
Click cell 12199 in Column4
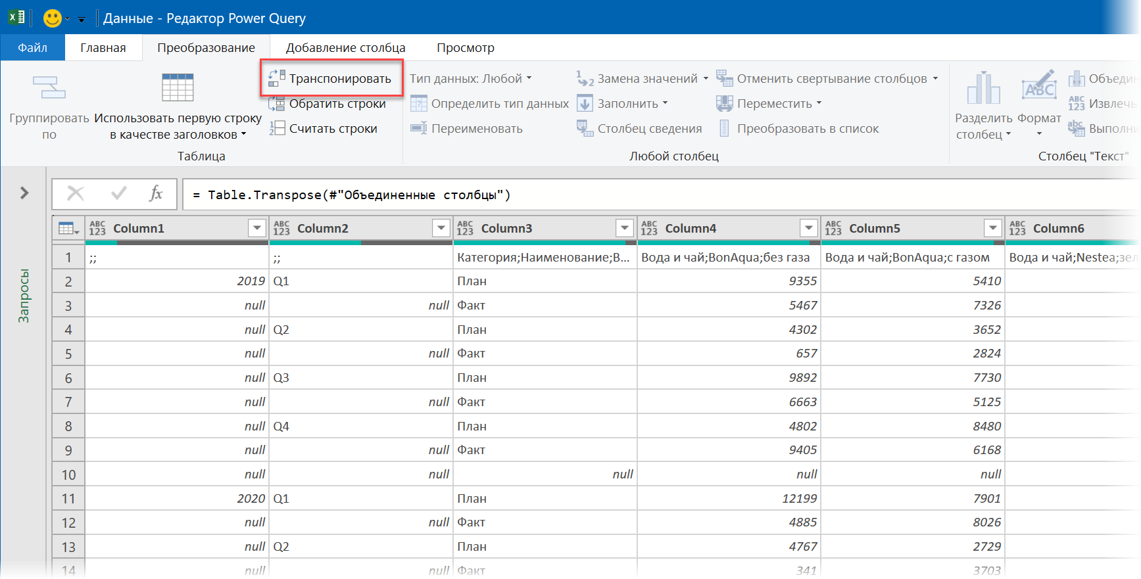point(729,499)
